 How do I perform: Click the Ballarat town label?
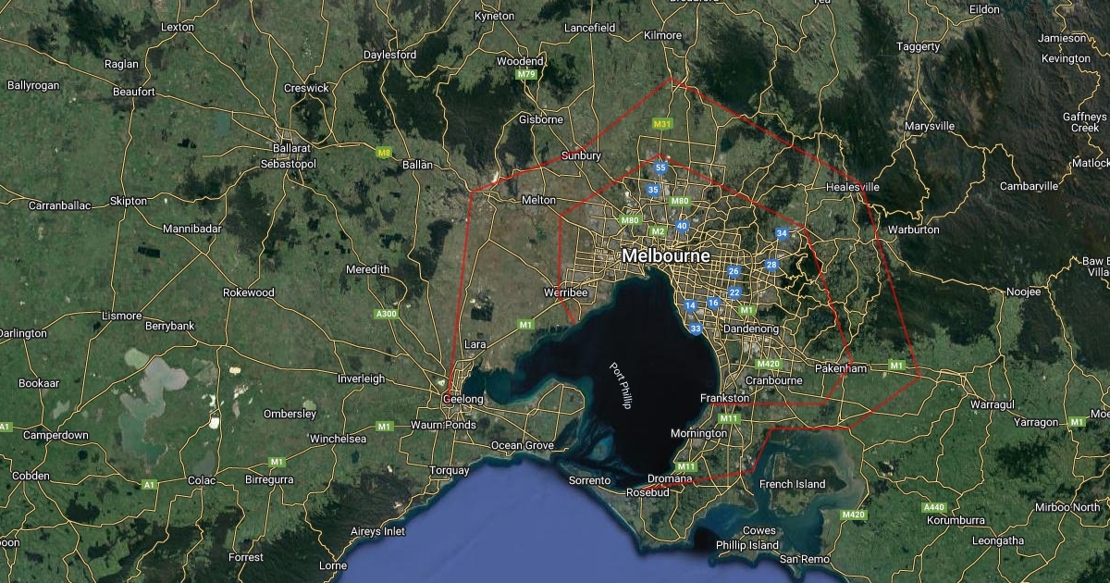tap(291, 148)
